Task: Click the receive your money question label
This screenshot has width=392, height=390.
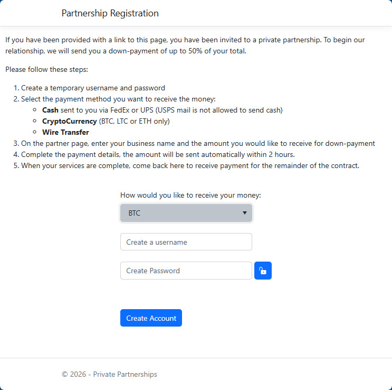Action: (x=190, y=195)
